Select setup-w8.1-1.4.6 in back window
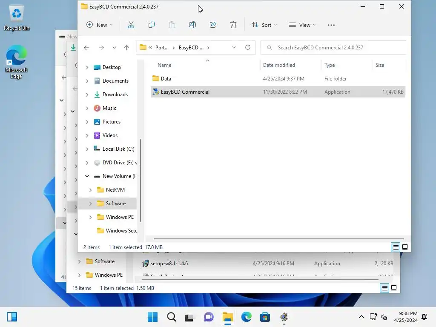436x327 pixels. pyautogui.click(x=169, y=263)
